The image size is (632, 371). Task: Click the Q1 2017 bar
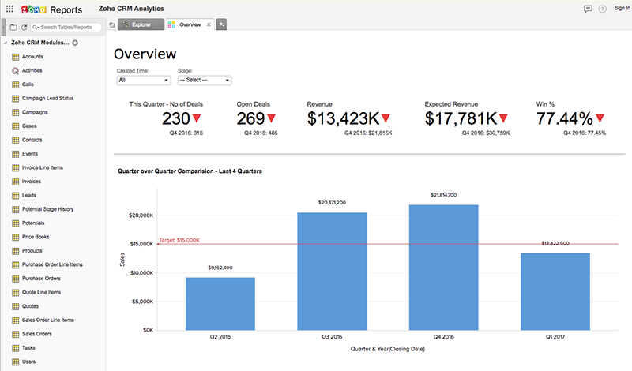click(555, 291)
